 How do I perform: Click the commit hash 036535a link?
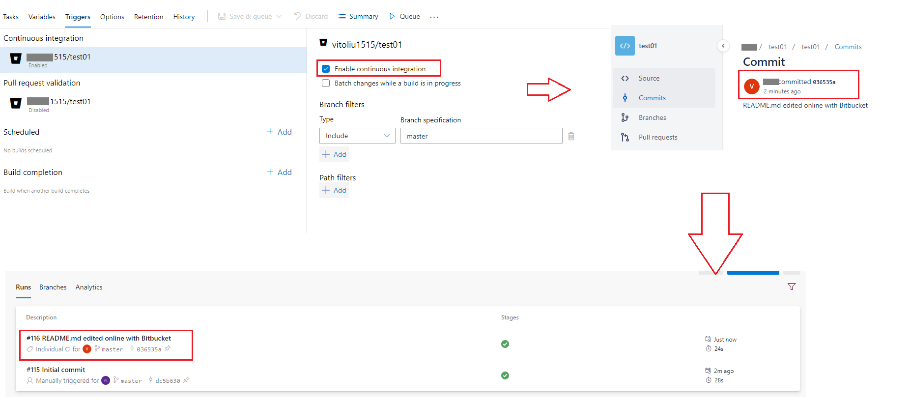[824, 82]
